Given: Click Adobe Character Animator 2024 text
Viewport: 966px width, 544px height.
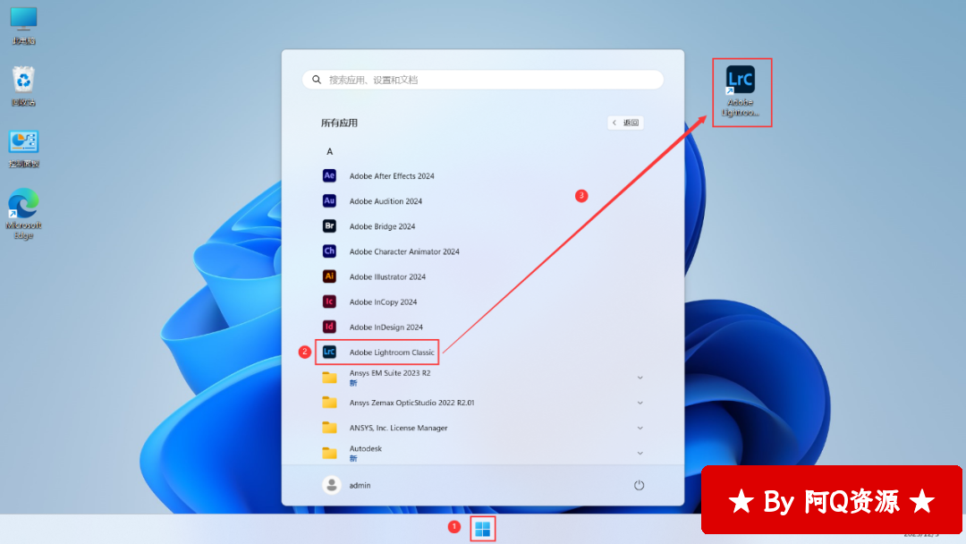Looking at the screenshot, I should (x=404, y=252).
